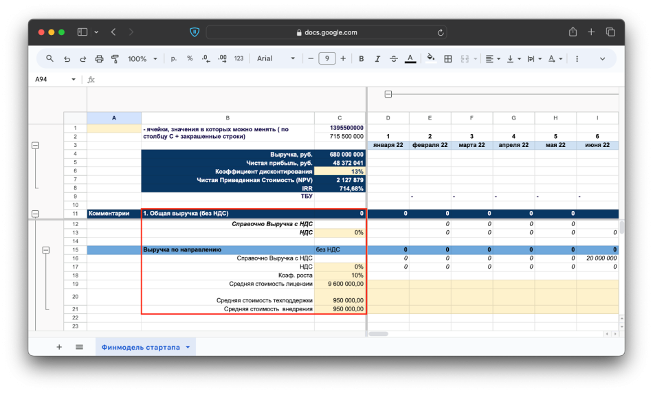Click the A94 name box field

pyautogui.click(x=49, y=80)
